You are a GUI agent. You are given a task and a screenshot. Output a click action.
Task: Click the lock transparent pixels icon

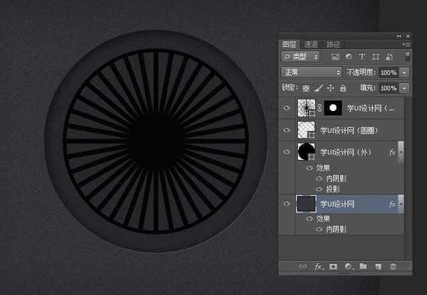306,88
